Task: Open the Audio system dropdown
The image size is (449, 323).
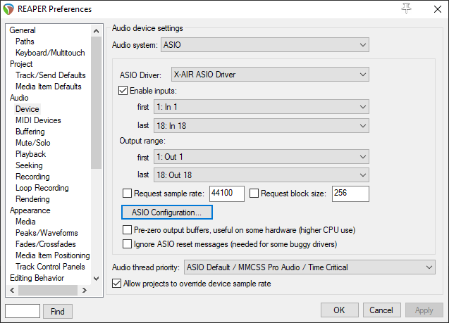Action: (x=265, y=45)
